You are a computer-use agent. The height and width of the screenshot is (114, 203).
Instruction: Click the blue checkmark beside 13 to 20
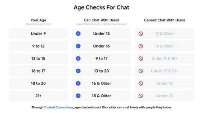coord(78,71)
